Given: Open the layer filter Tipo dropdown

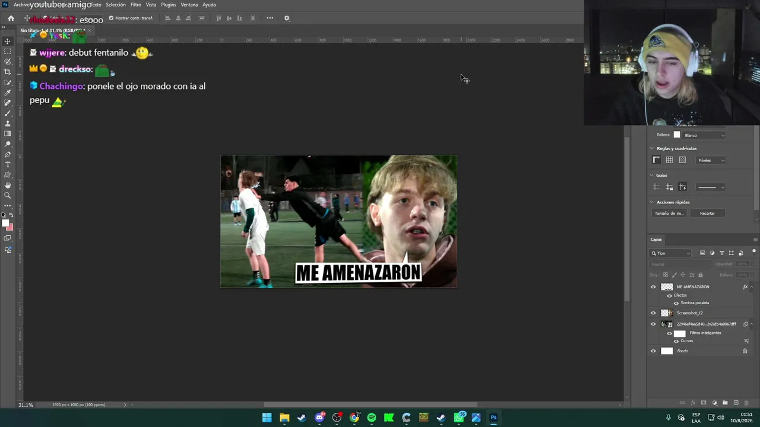Looking at the screenshot, I should 671,253.
